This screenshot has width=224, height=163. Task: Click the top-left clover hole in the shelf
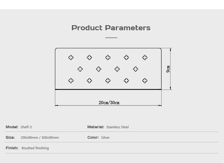coord(71,58)
